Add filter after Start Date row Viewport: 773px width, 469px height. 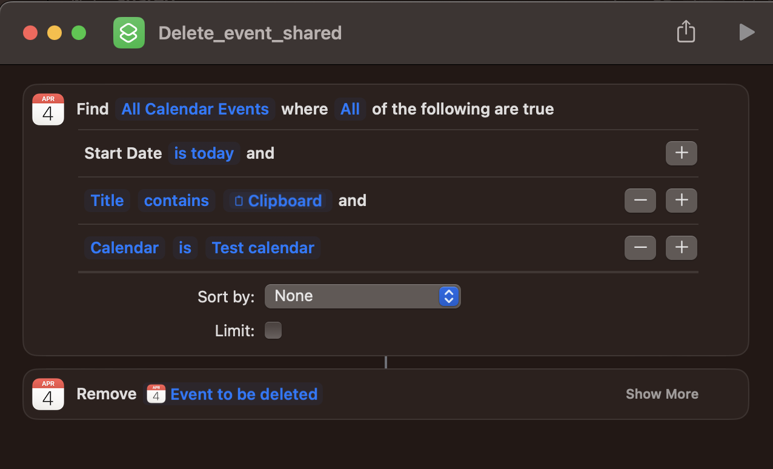682,153
